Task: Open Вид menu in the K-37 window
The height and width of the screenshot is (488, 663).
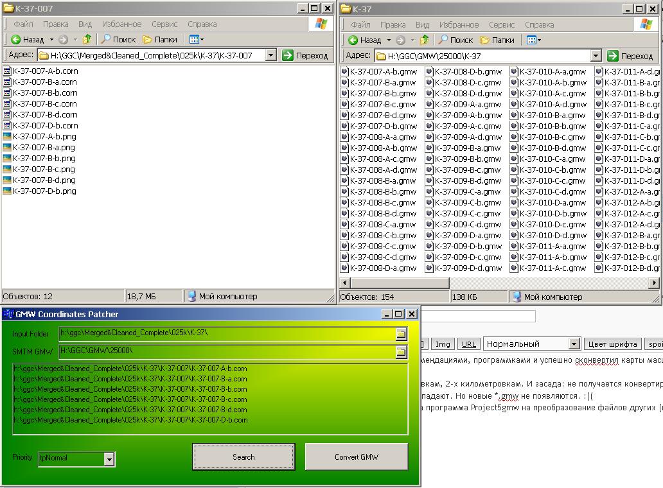Action: [x=422, y=25]
